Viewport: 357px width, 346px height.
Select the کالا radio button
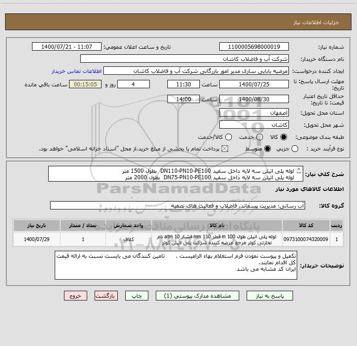coord(284,137)
